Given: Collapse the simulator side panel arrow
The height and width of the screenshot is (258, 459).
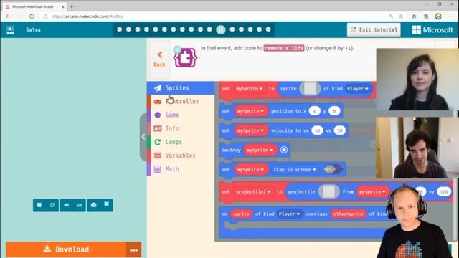Looking at the screenshot, I should click(143, 137).
